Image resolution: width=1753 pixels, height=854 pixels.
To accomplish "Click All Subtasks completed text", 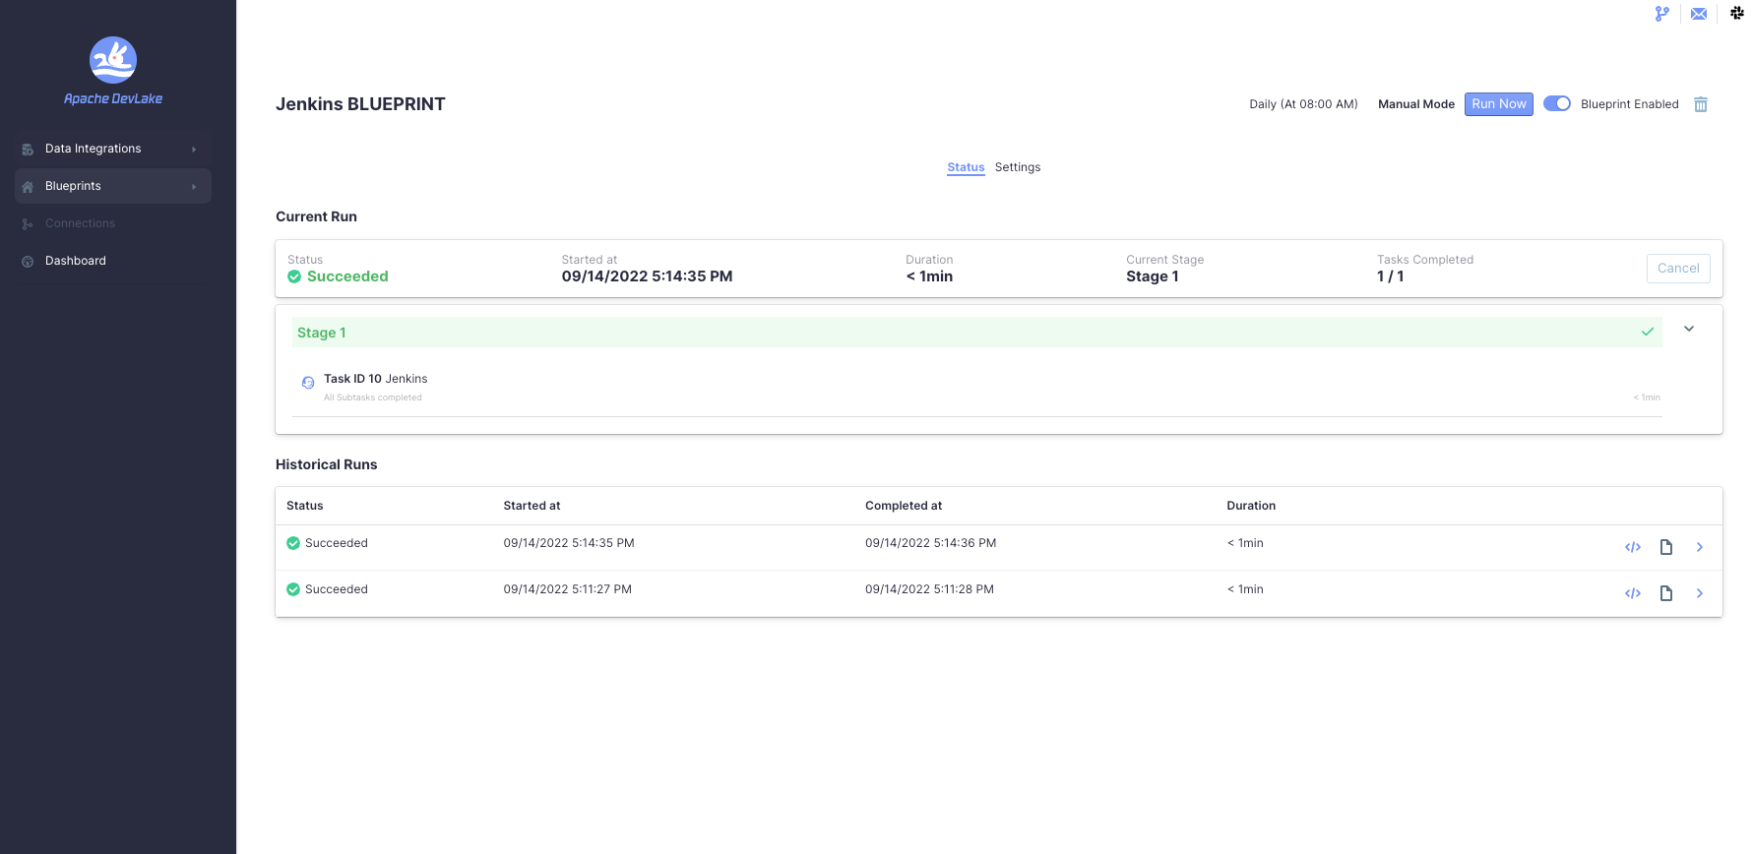I will [373, 397].
